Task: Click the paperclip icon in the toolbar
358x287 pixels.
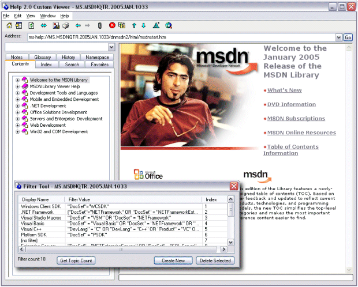Action: click(x=100, y=26)
